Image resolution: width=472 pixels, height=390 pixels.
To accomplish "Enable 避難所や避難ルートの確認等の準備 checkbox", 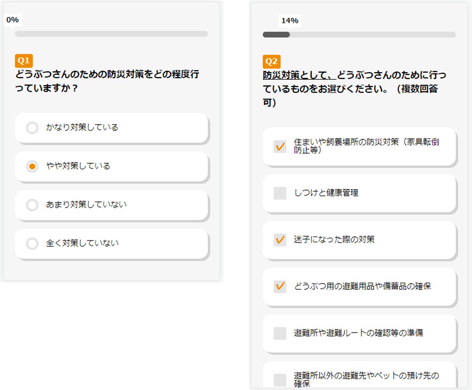I will 280,333.
